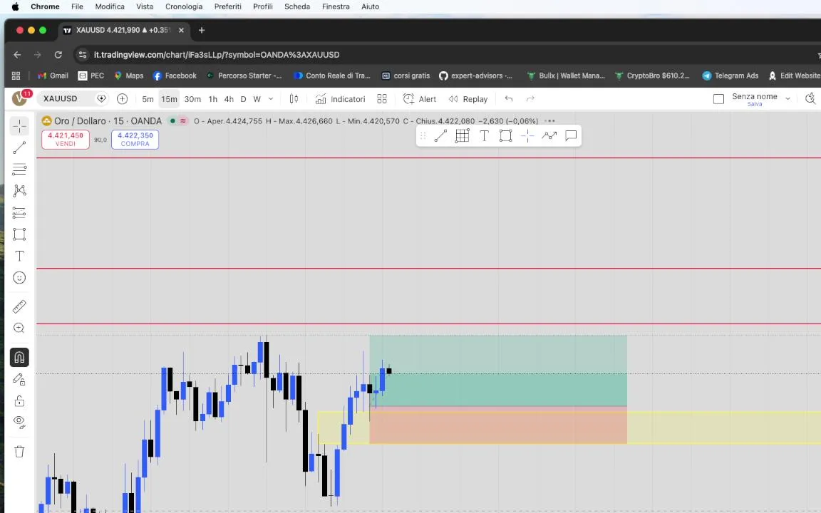Reload the TradingView page
Screen dimensions: 821x513
click(58, 54)
